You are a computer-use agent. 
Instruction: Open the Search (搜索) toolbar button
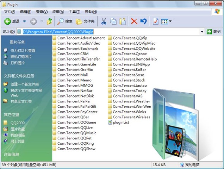(65, 21)
